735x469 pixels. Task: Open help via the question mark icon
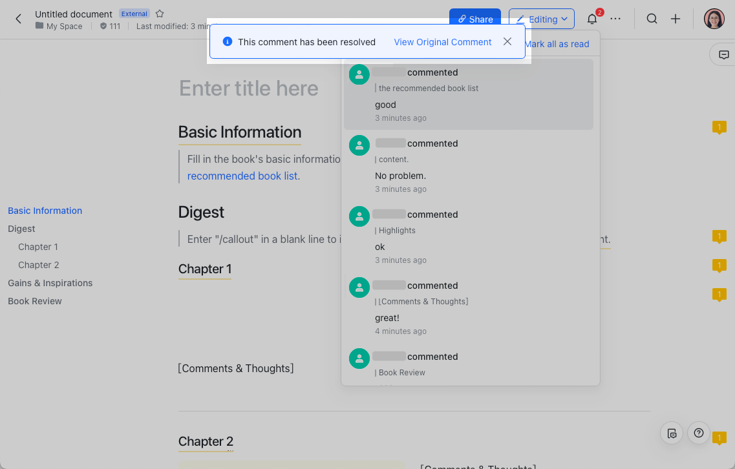tap(698, 433)
